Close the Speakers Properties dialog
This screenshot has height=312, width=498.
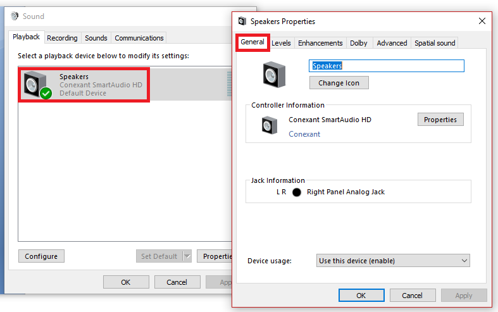click(x=482, y=22)
